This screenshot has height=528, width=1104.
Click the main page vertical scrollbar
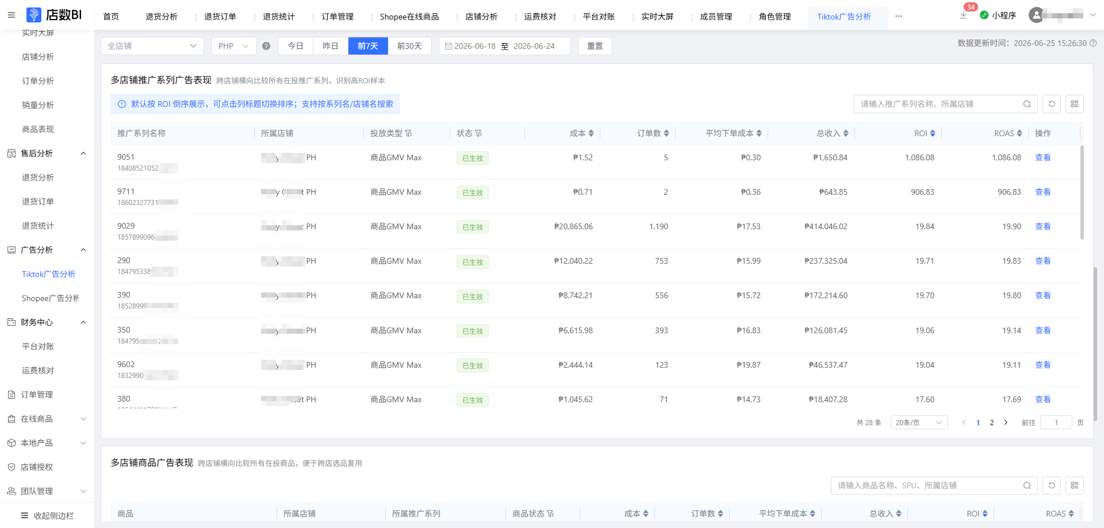pyautogui.click(x=1095, y=345)
